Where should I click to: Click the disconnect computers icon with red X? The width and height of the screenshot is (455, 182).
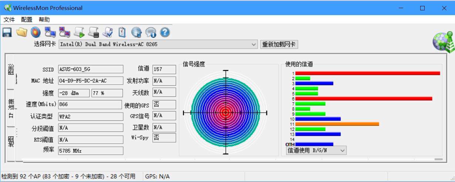65,32
